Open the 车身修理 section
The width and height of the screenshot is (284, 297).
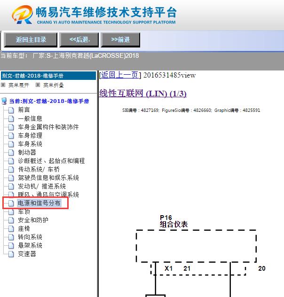click(x=30, y=135)
